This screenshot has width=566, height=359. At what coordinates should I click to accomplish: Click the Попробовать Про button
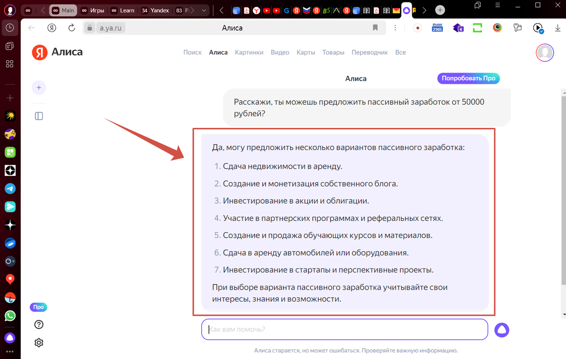(x=468, y=78)
